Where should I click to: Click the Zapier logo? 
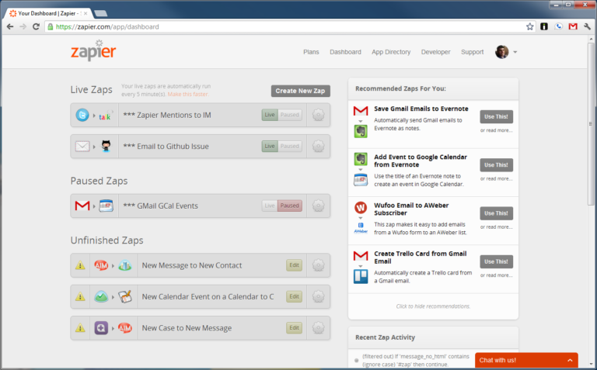click(x=93, y=50)
